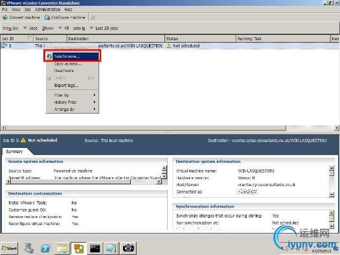Click the Not scheduled warning icon in Status column
This screenshot has width=340, height=255.
(x=168, y=46)
